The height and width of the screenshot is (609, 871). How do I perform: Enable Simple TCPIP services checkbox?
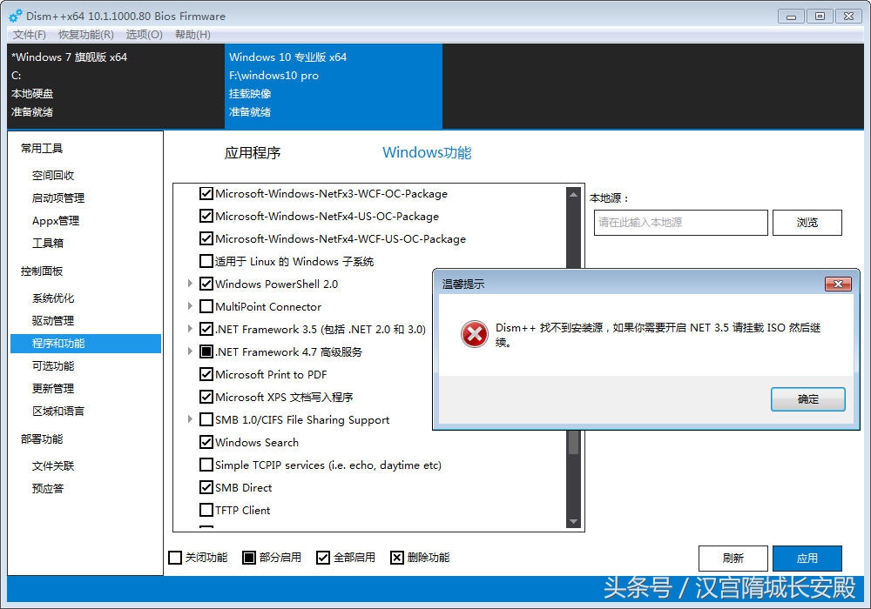[x=206, y=465]
